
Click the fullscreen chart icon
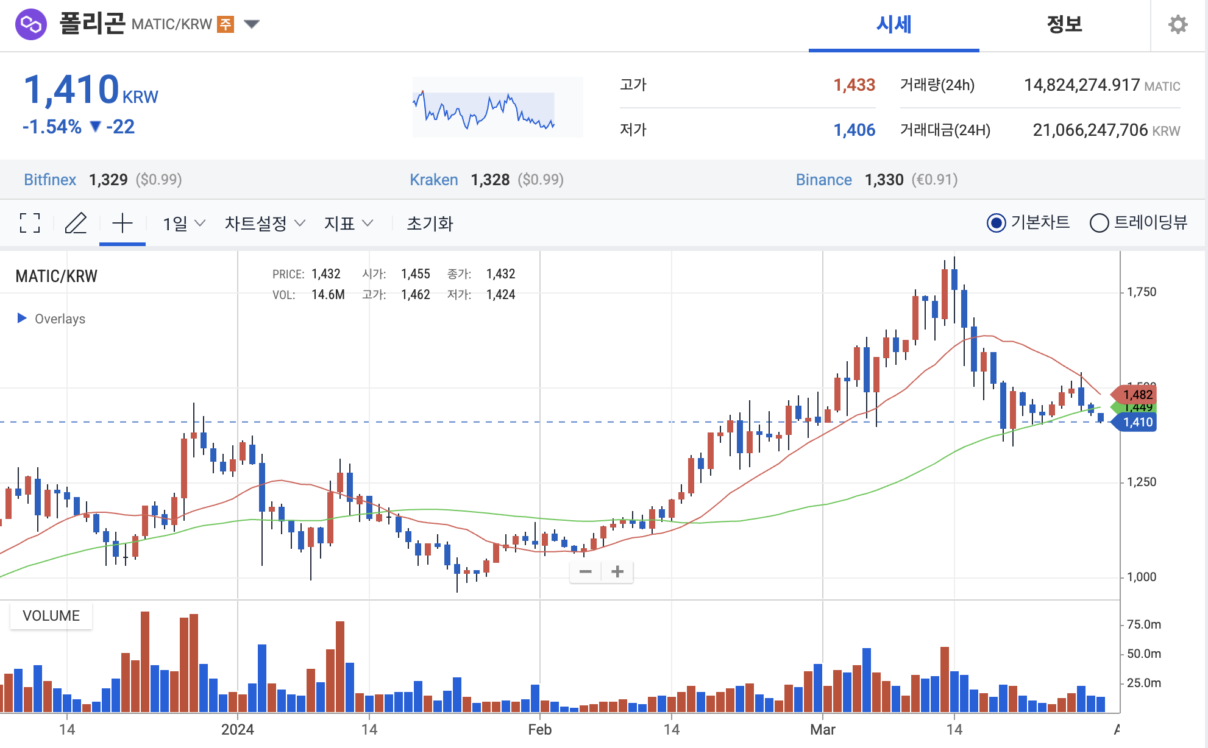click(x=30, y=223)
